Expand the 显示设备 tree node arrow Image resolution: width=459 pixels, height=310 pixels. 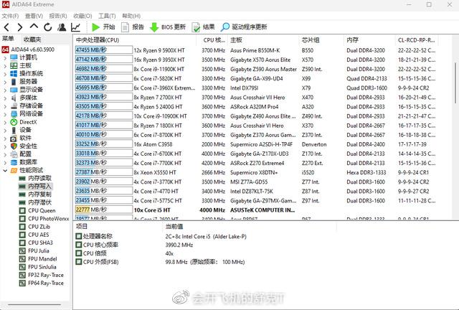[5, 90]
